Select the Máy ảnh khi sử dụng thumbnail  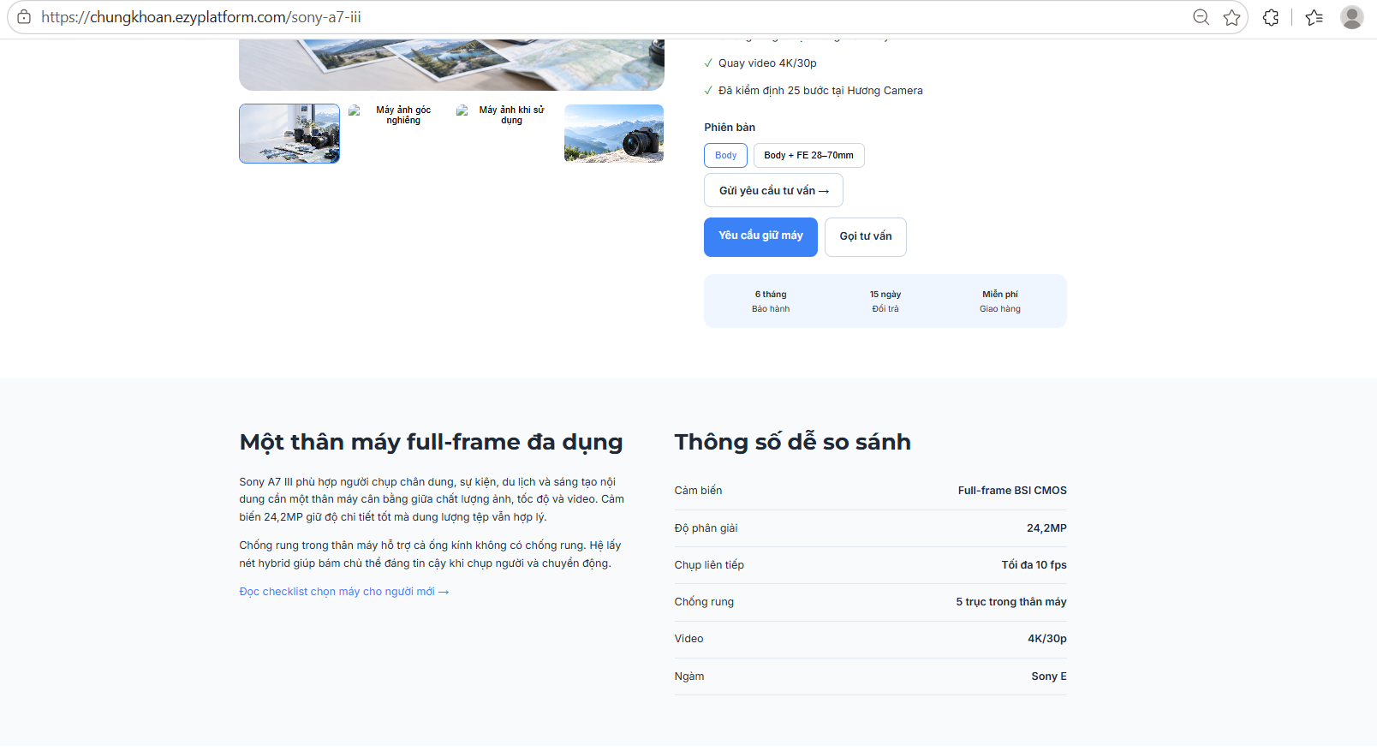tap(505, 134)
